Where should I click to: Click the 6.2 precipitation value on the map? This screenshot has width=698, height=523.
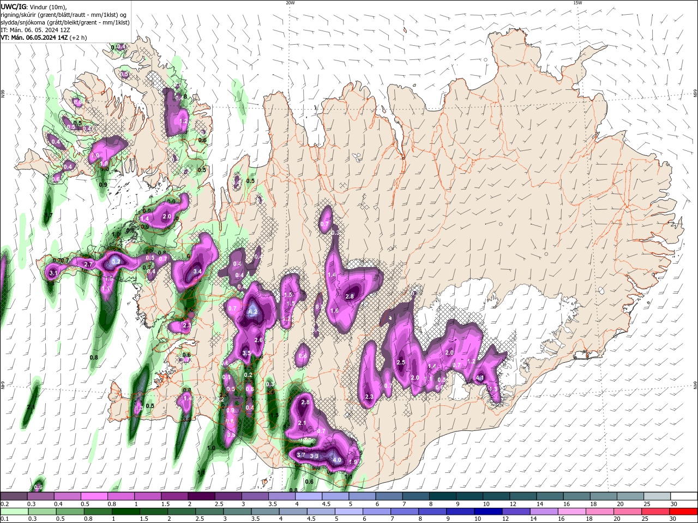(x=252, y=312)
